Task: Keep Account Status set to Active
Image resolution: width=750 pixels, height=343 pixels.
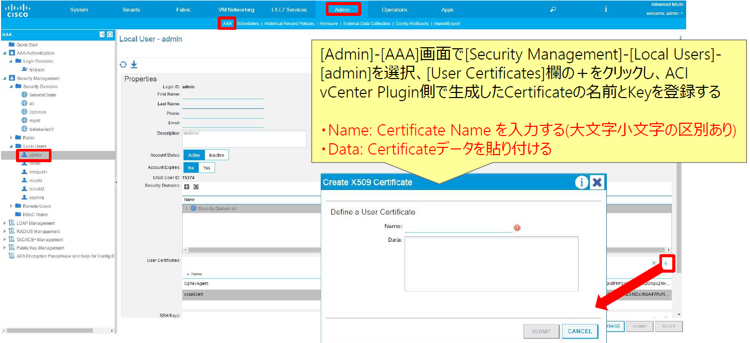Action: (x=194, y=155)
